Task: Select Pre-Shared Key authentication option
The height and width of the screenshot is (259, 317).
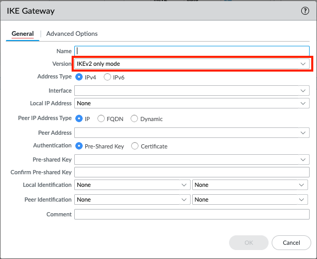Action: click(80, 146)
